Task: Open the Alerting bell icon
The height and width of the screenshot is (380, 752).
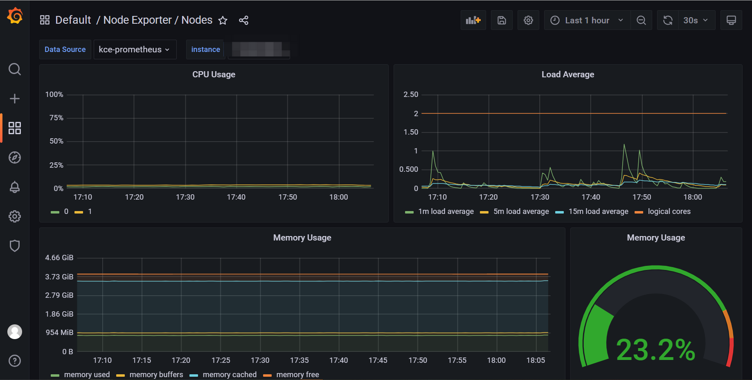Action: pos(15,187)
